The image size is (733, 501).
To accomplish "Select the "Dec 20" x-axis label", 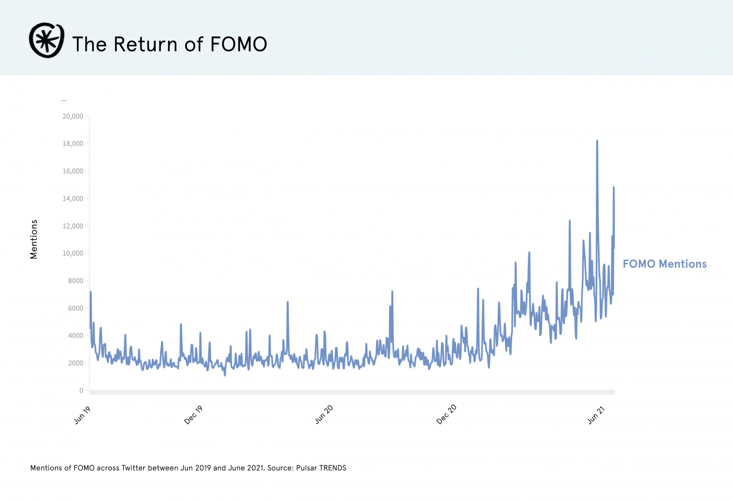I will tap(446, 415).
